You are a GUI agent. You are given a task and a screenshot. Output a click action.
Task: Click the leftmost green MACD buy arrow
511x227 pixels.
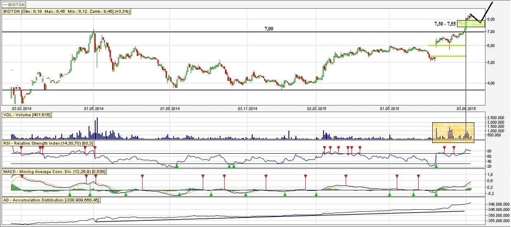tap(70, 194)
